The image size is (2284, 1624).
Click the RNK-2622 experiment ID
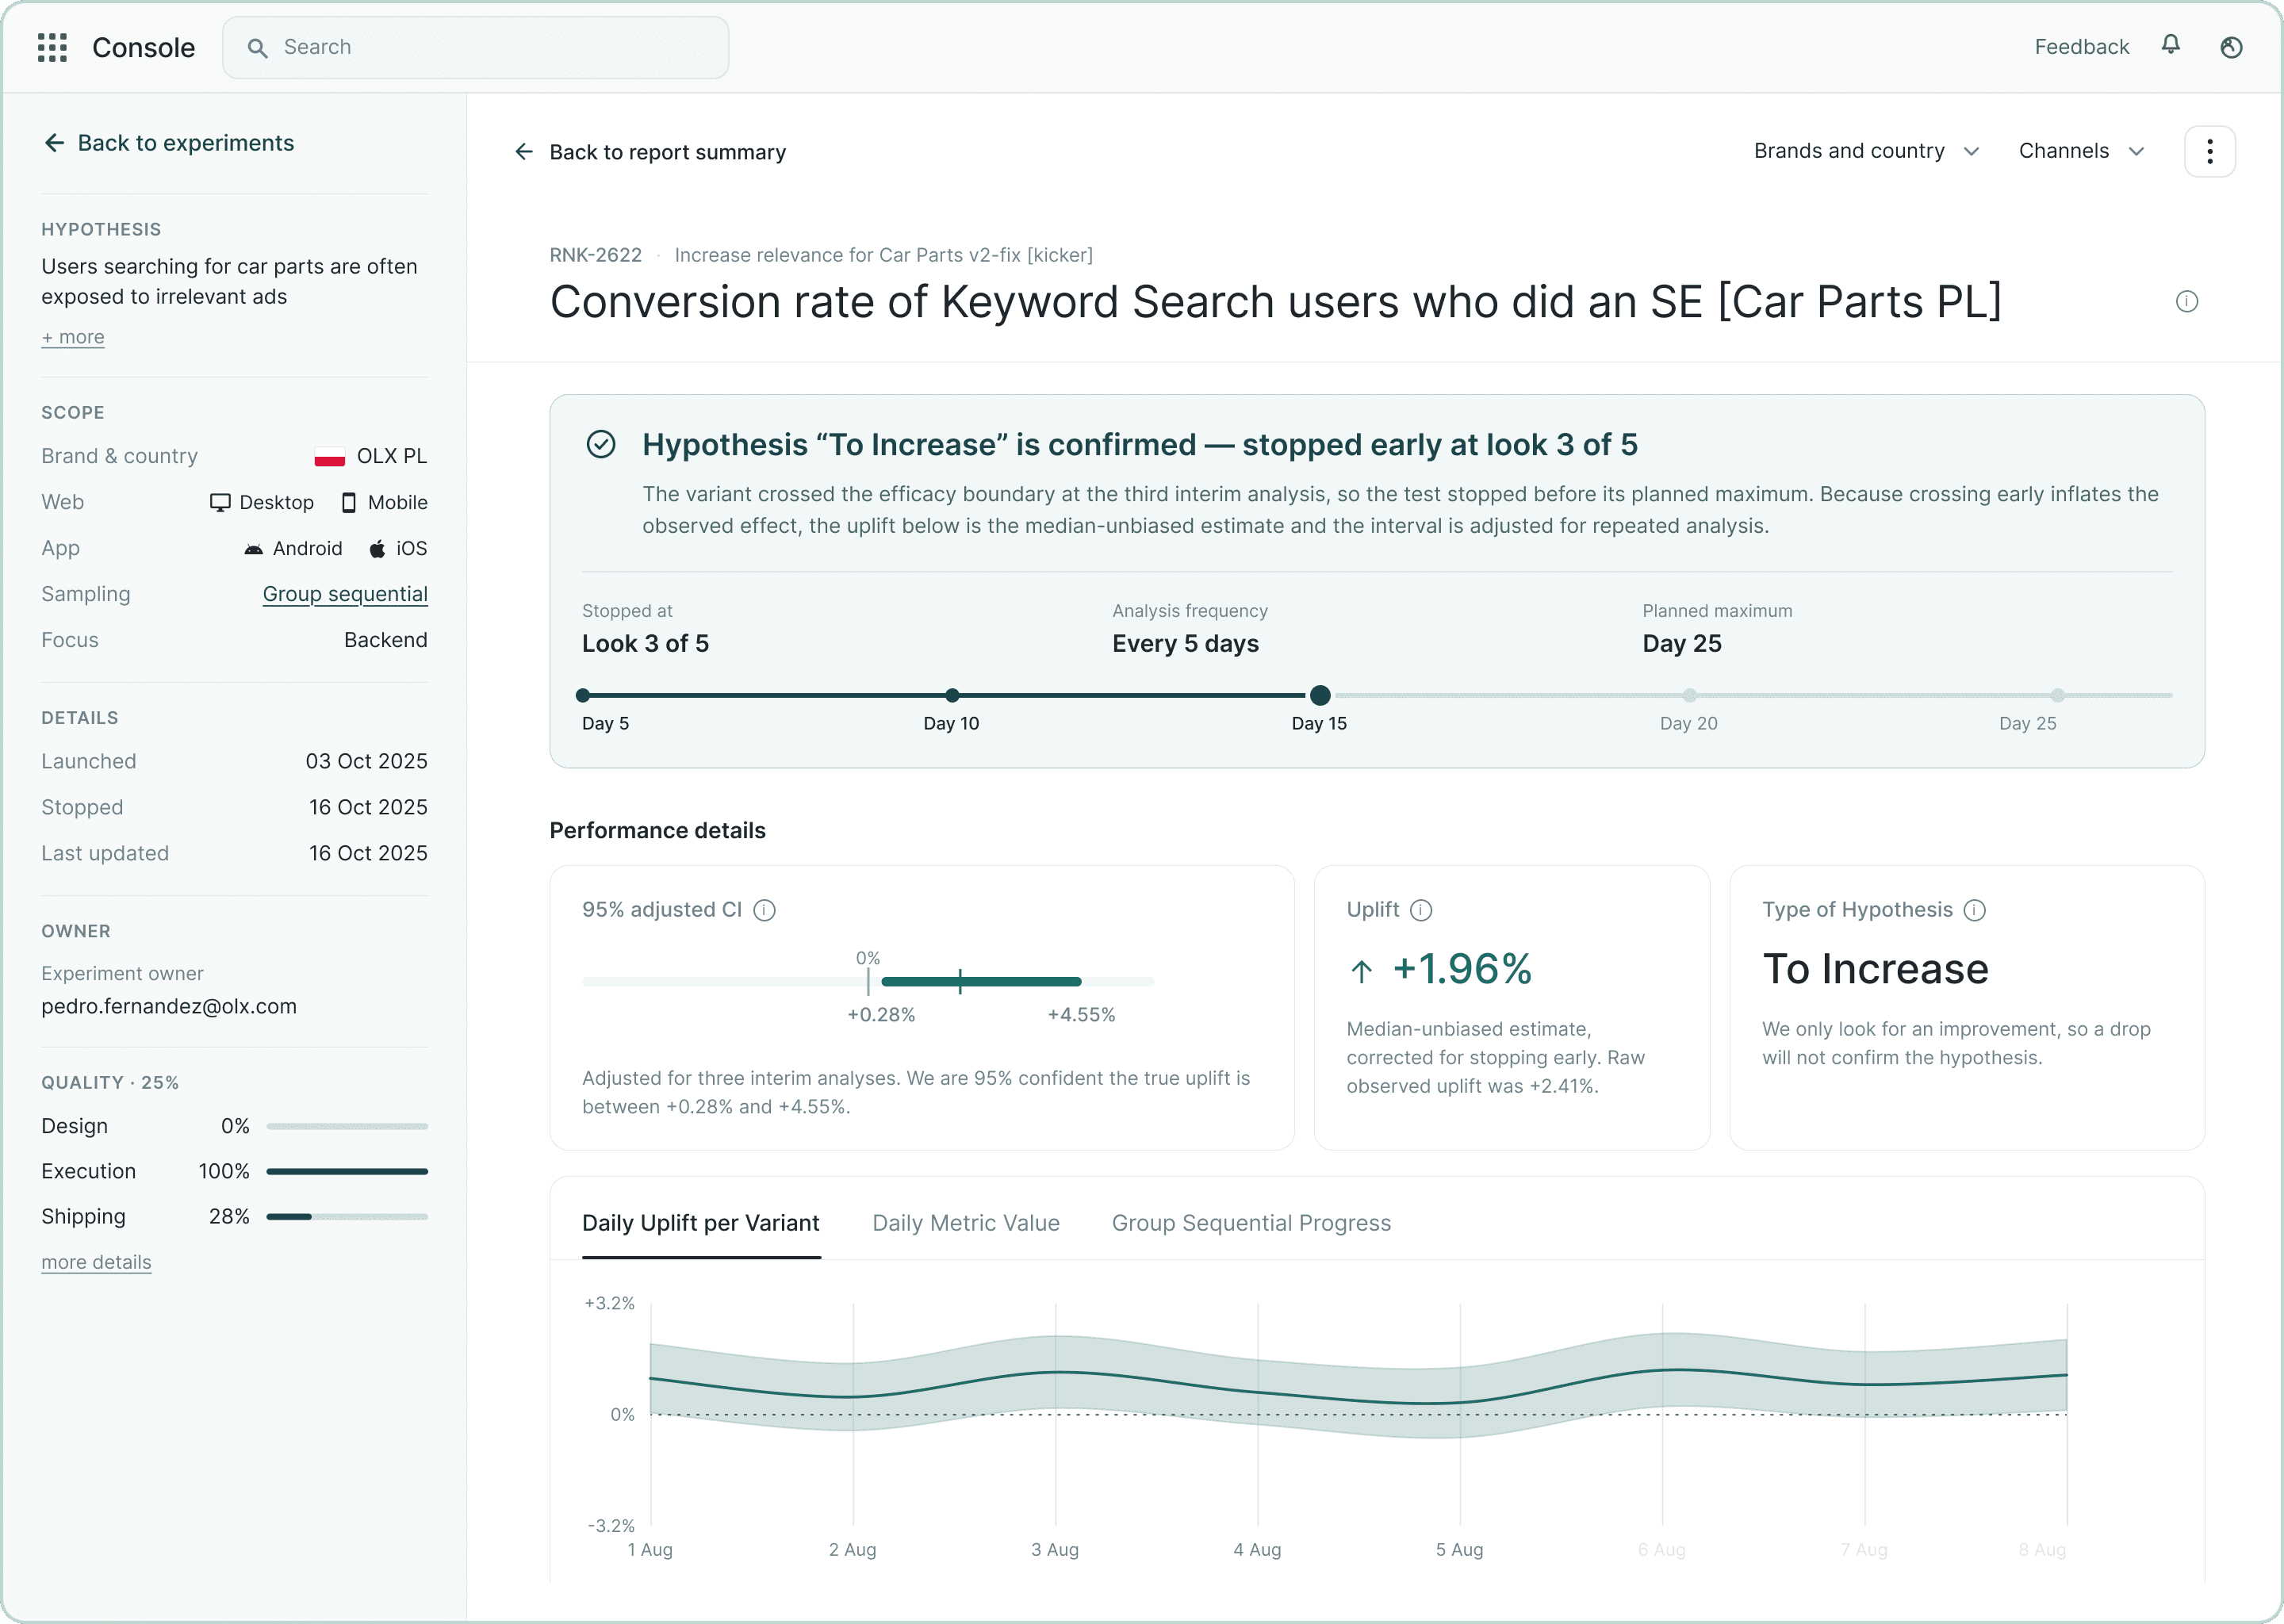595,255
